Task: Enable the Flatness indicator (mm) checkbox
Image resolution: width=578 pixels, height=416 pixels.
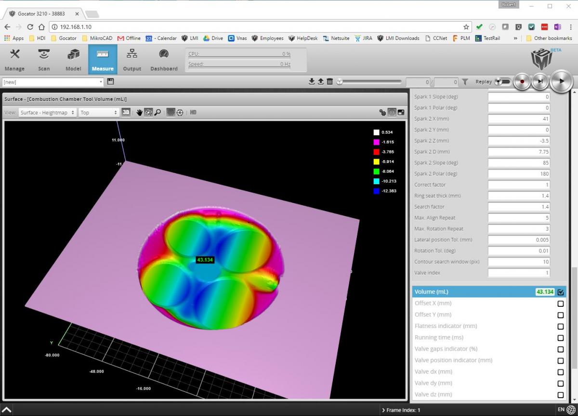Action: [x=561, y=326]
